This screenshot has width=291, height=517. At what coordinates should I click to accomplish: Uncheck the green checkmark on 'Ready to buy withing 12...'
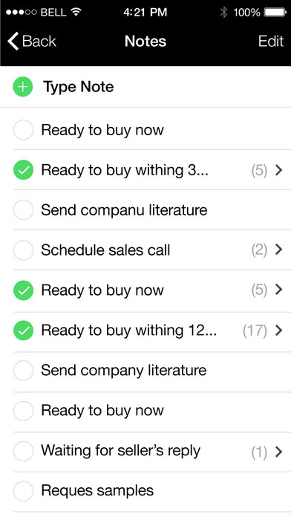(23, 331)
